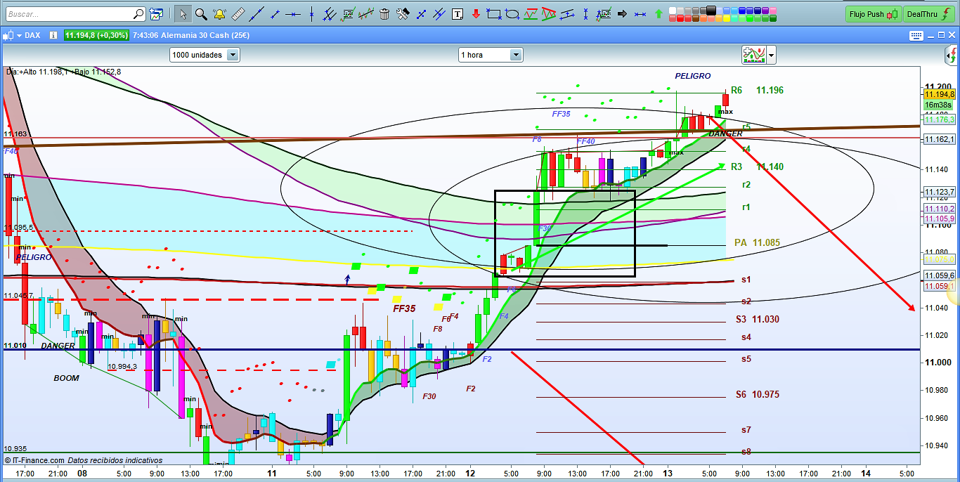The height and width of the screenshot is (482, 960).
Task: Activate the magnifying glass zoom tool
Action: tap(202, 14)
